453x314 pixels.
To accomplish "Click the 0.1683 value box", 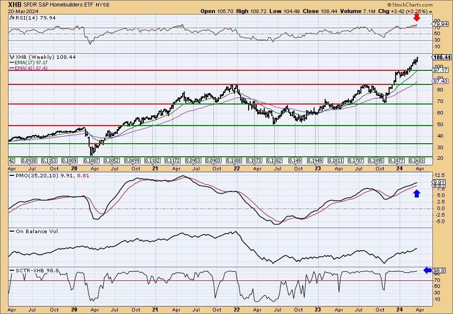I will (x=417, y=160).
